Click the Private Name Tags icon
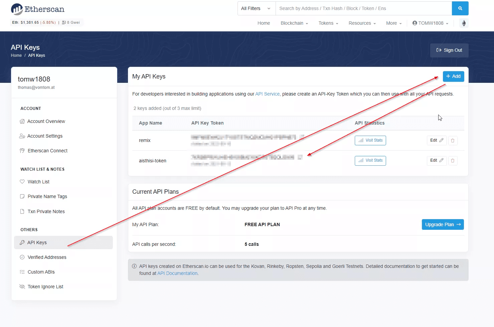The height and width of the screenshot is (327, 494). pyautogui.click(x=22, y=196)
